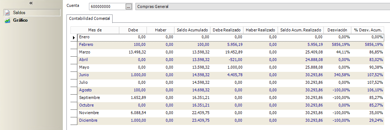Switch to the Contabilidad Comercial tab
390x130 pixels.
tap(90, 18)
